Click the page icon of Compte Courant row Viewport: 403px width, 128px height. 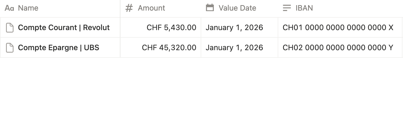pos(10,28)
